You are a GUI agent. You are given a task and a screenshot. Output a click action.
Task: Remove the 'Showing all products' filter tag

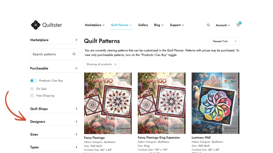click(x=115, y=64)
